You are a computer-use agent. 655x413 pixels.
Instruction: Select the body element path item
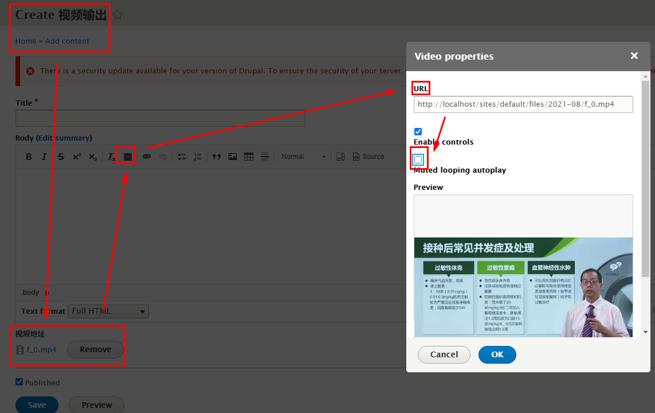point(30,293)
